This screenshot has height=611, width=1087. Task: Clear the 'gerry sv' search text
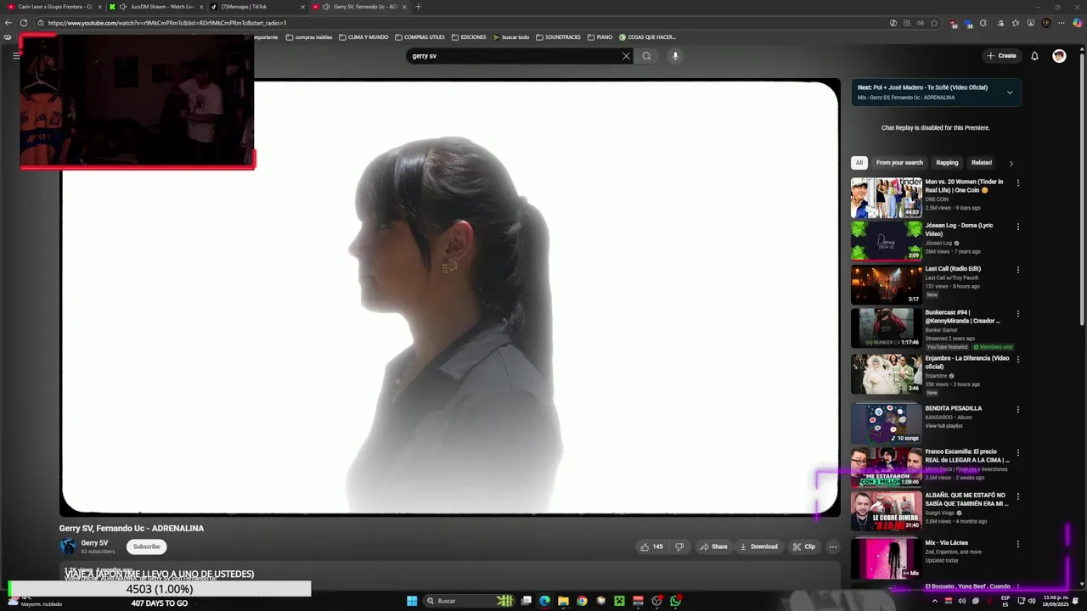point(626,56)
